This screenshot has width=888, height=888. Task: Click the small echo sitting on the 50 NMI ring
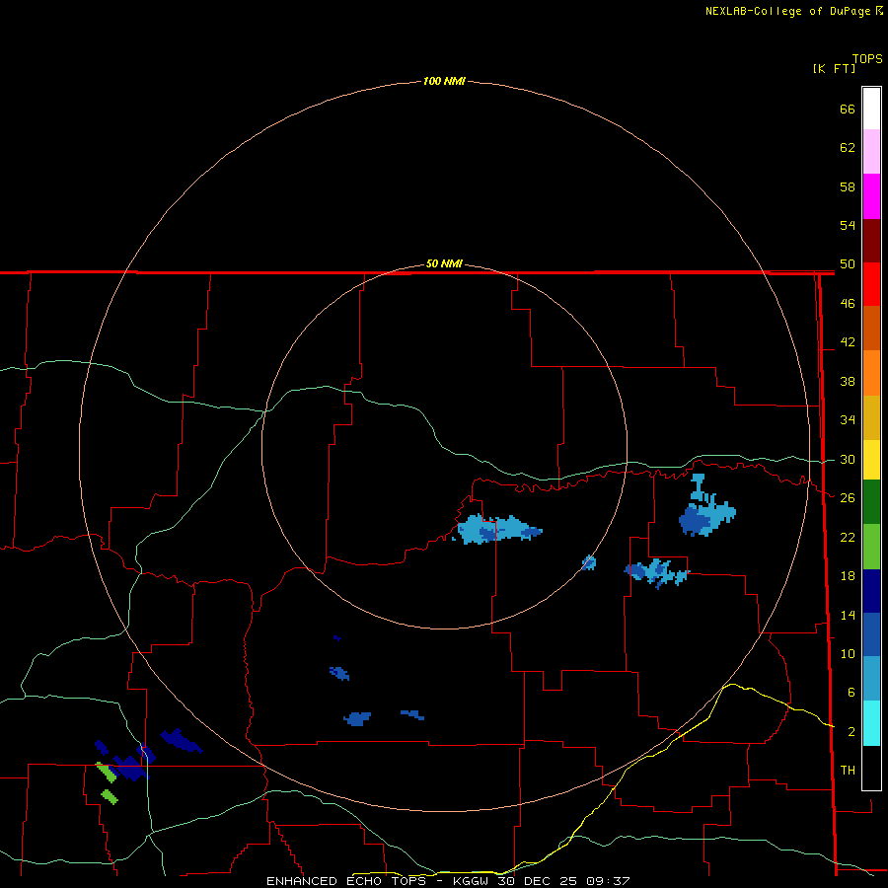tap(589, 562)
